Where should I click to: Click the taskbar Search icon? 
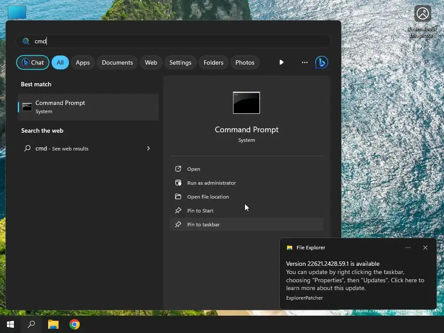(31, 324)
